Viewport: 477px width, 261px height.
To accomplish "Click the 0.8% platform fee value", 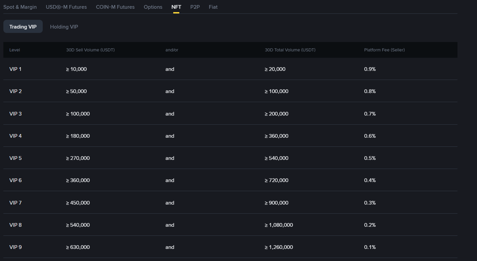I will tap(370, 91).
